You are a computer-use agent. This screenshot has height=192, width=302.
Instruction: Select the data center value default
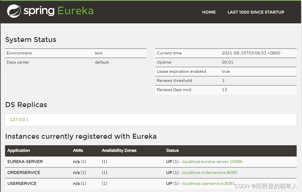click(x=102, y=62)
